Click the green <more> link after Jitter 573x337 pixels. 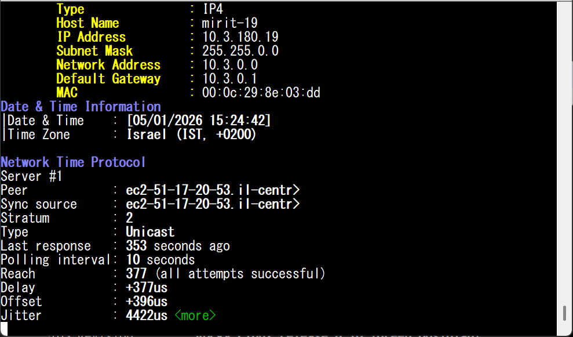tap(195, 316)
